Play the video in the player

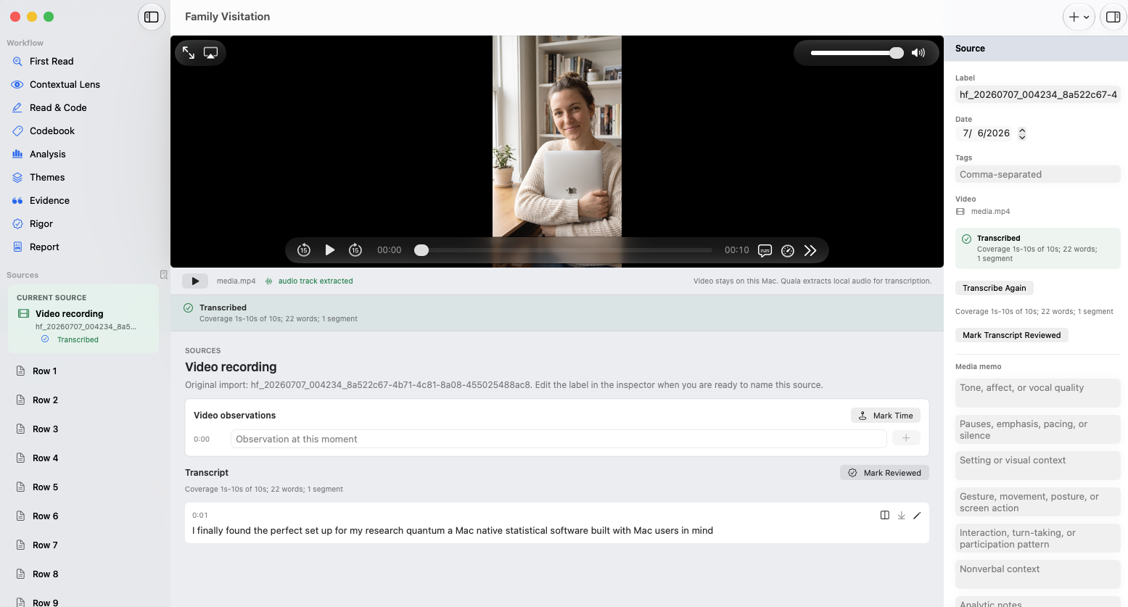point(330,250)
